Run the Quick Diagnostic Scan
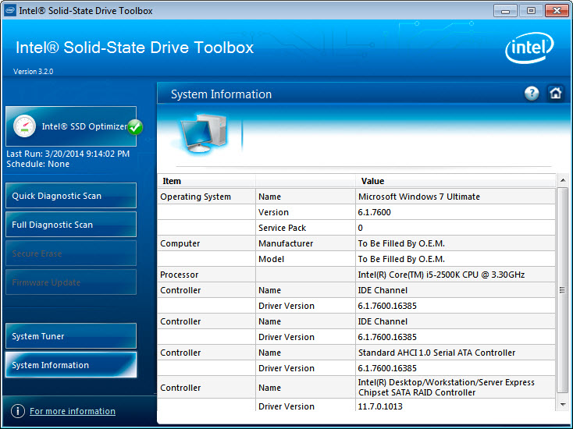The height and width of the screenshot is (429, 573). tap(71, 196)
